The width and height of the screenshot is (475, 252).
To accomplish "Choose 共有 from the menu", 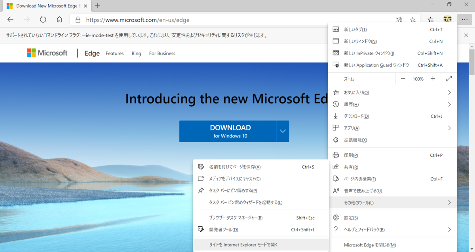I will pyautogui.click(x=393, y=167).
